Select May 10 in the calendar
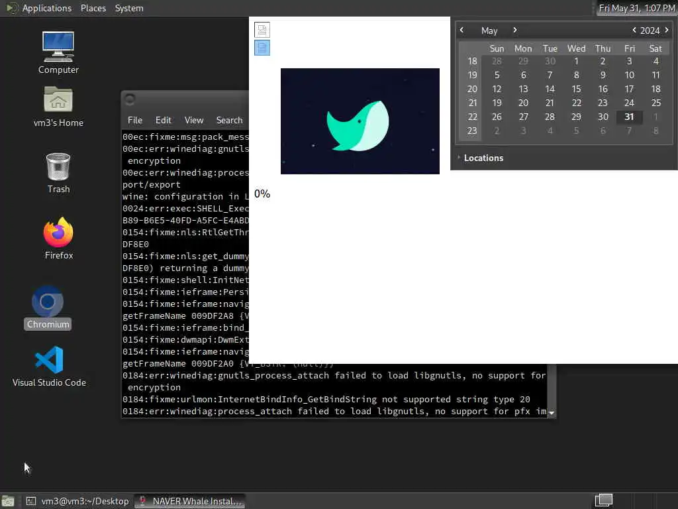This screenshot has height=509, width=678. (x=629, y=76)
